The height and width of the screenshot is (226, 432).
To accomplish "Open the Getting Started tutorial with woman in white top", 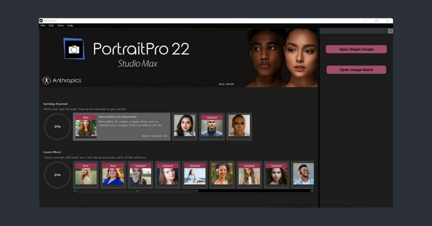I will click(185, 127).
